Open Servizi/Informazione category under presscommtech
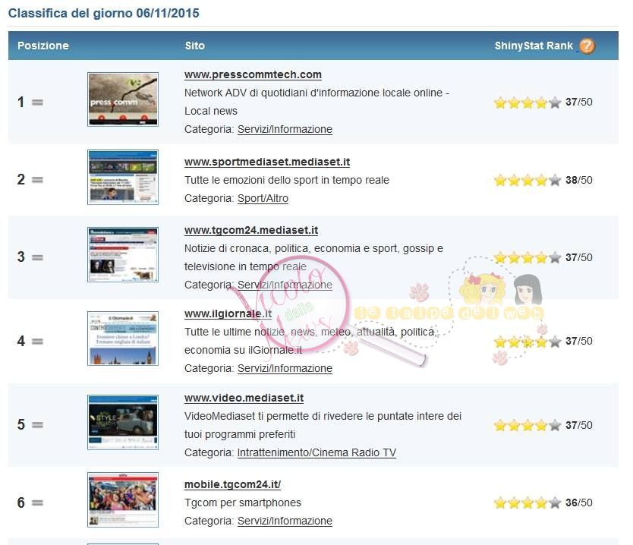Image resolution: width=633 pixels, height=545 pixels. coord(285,129)
